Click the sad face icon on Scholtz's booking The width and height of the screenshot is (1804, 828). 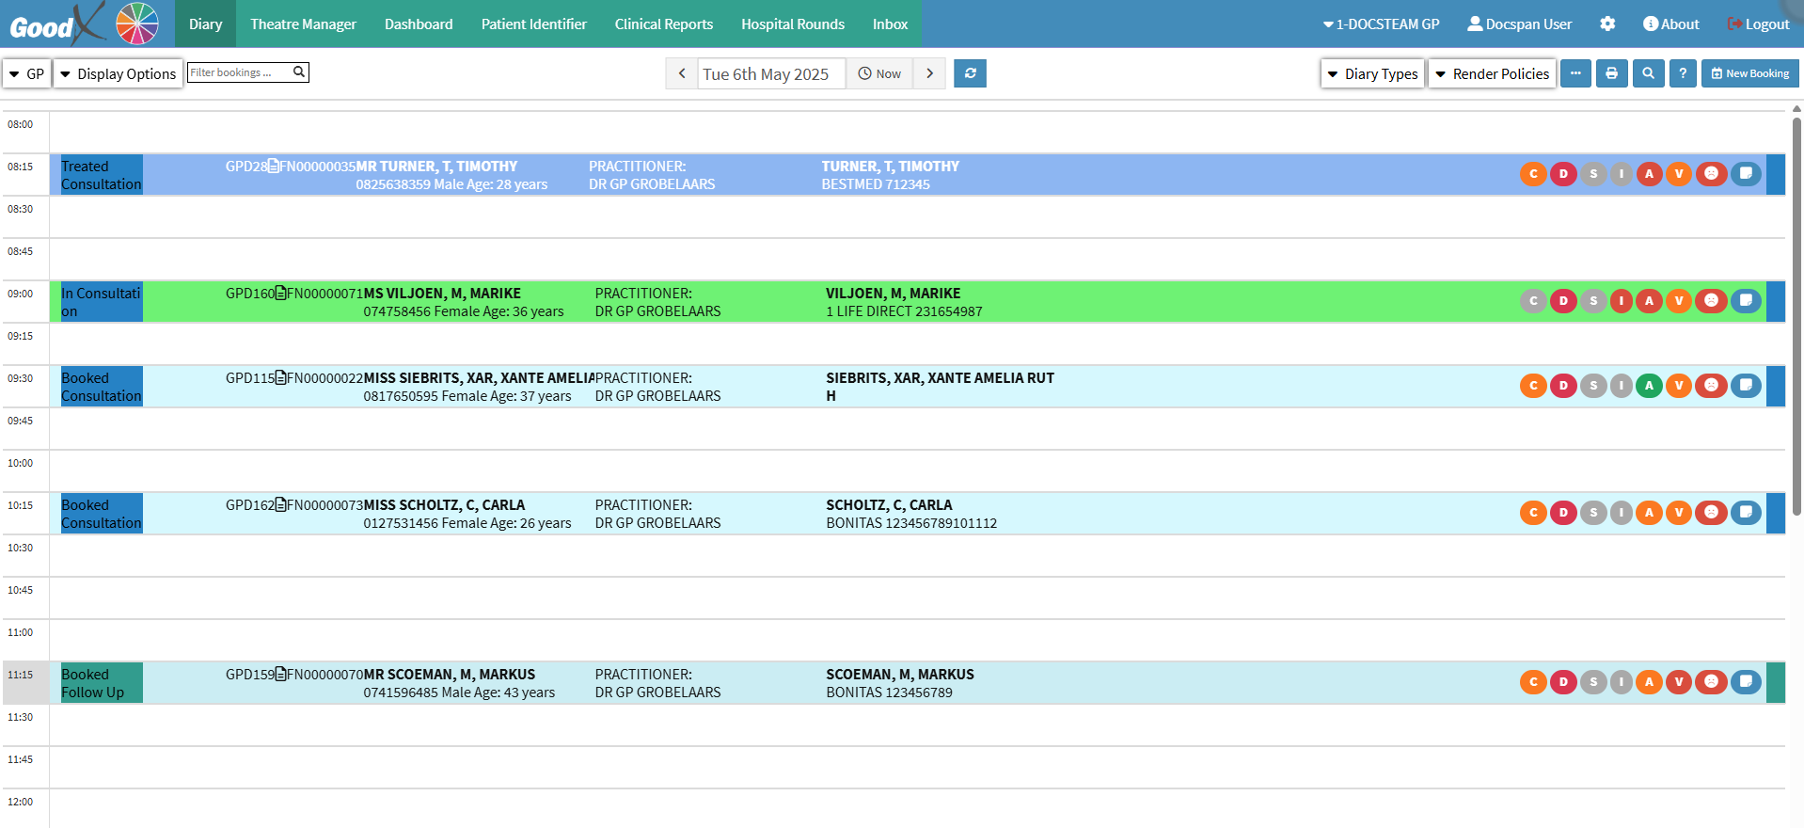tap(1711, 513)
